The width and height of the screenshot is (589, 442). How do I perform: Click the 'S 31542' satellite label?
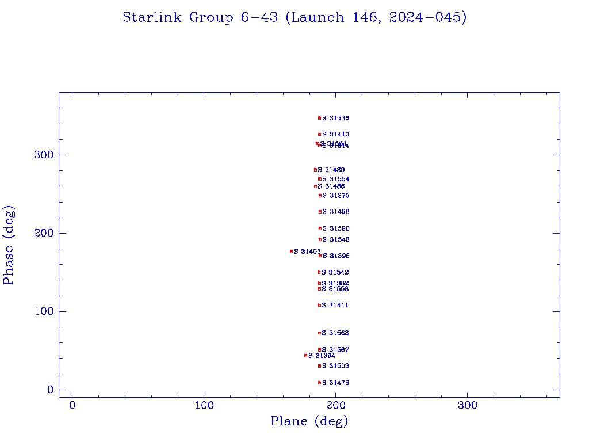(x=335, y=272)
